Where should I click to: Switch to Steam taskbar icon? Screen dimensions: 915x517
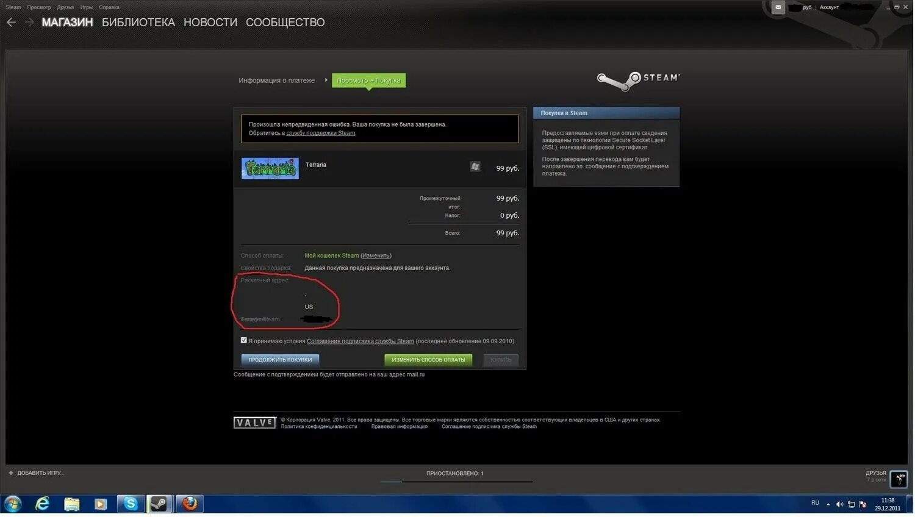(160, 504)
